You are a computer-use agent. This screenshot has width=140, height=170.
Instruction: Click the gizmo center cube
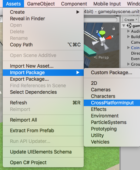point(102,40)
